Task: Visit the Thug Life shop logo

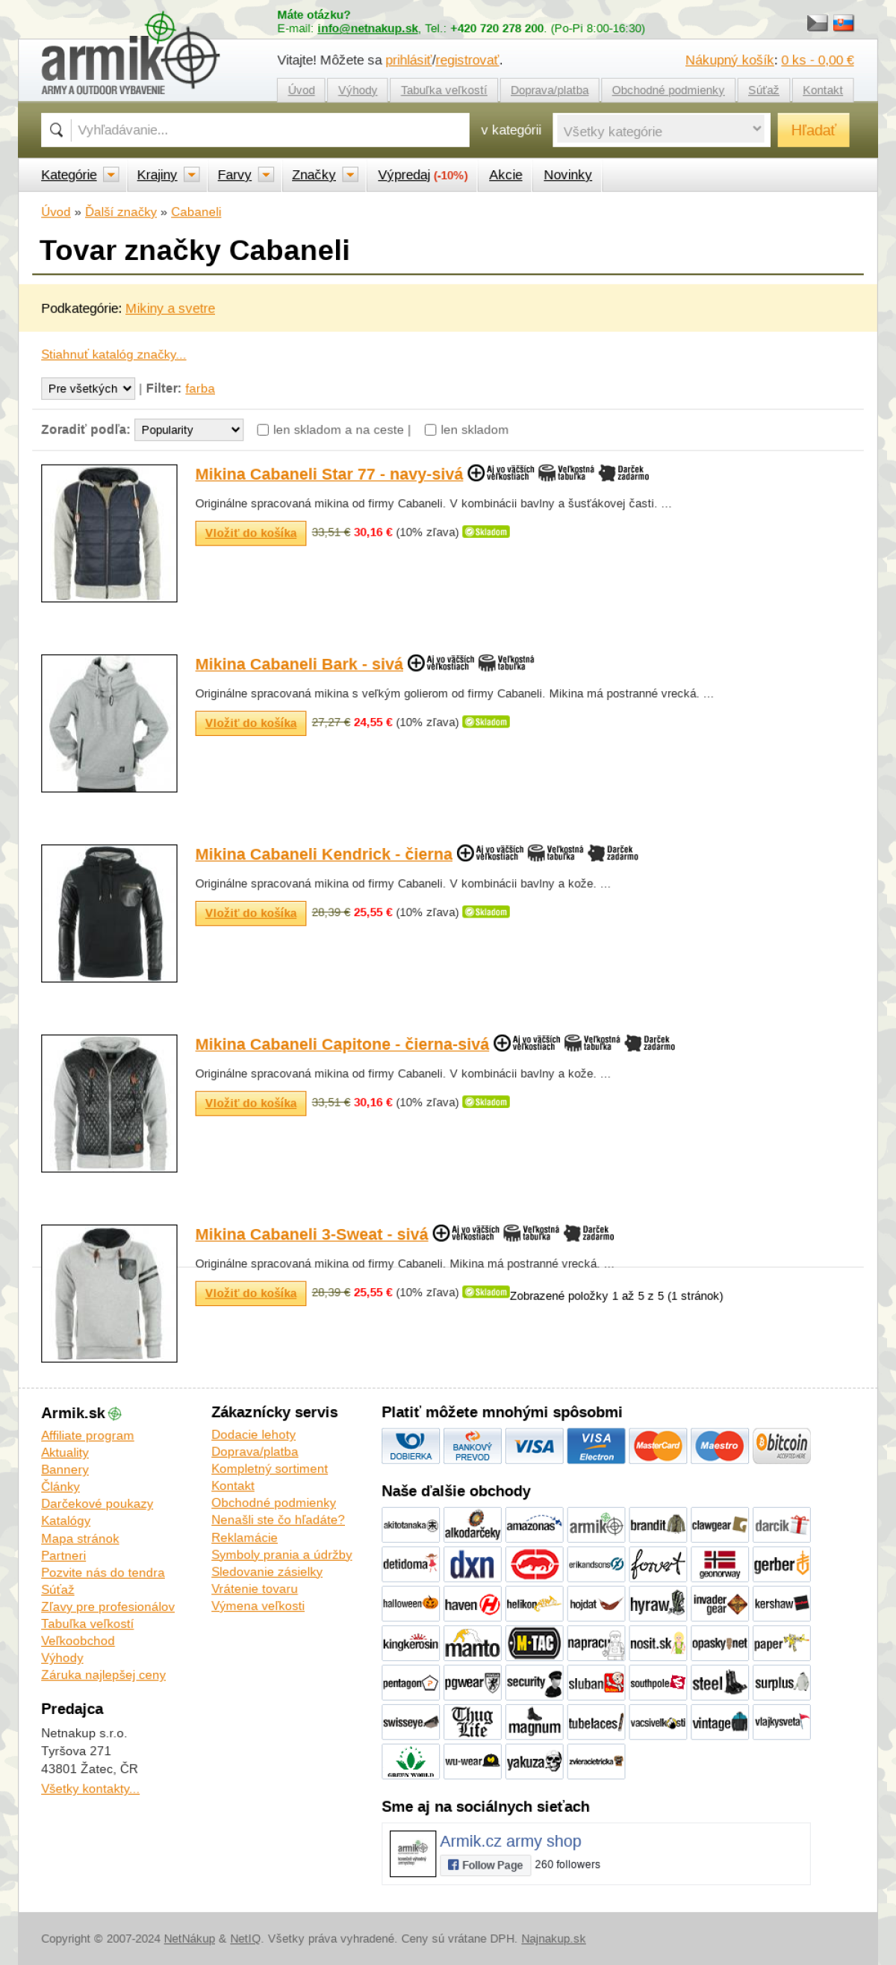Action: click(472, 1721)
